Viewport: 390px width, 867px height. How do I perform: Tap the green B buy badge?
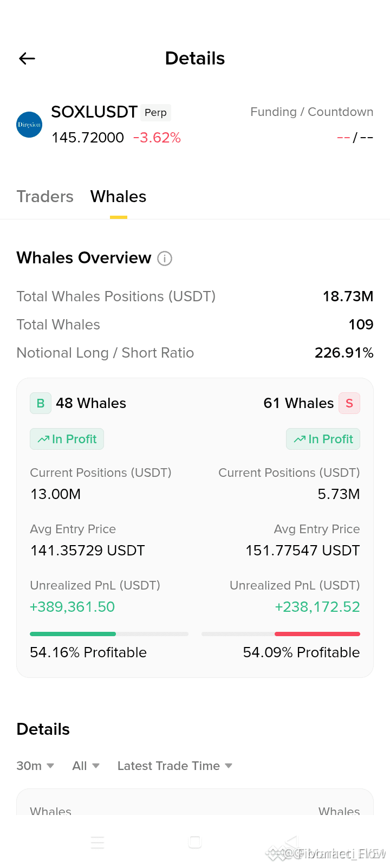41,403
